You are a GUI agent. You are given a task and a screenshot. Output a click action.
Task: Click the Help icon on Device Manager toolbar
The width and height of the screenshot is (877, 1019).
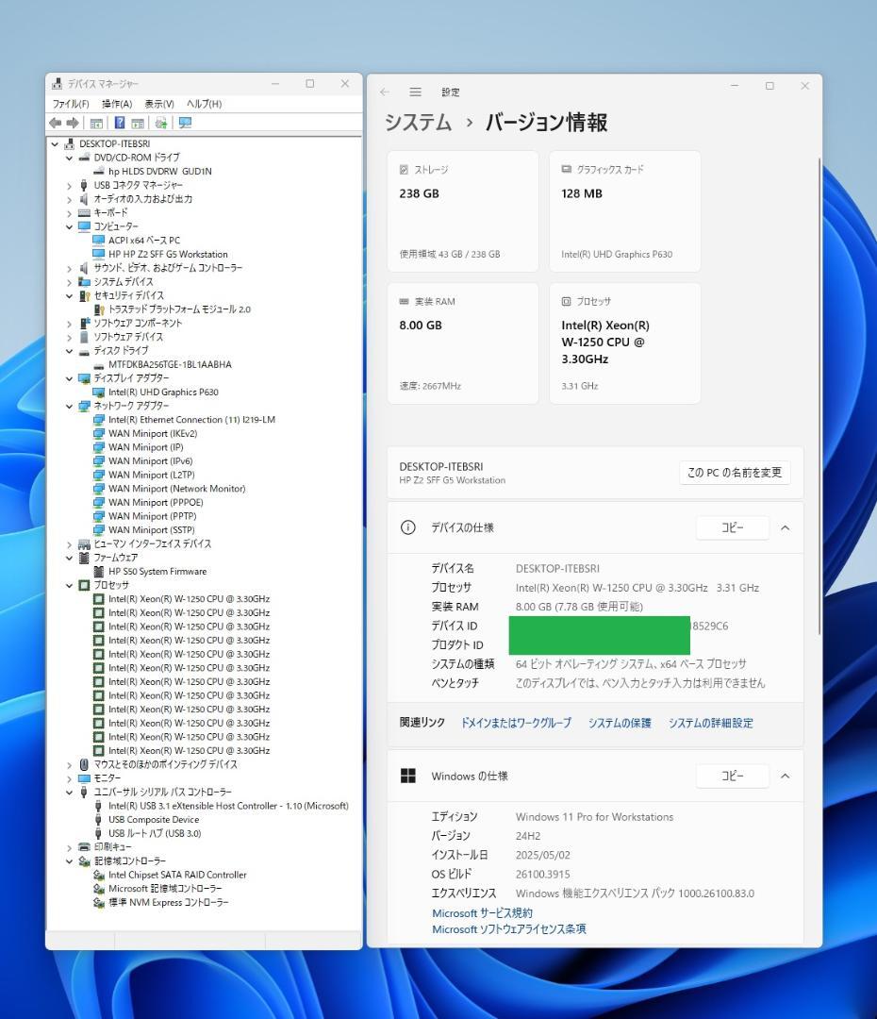tap(120, 123)
